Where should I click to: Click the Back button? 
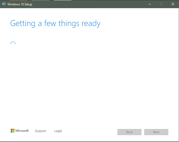click(x=129, y=132)
